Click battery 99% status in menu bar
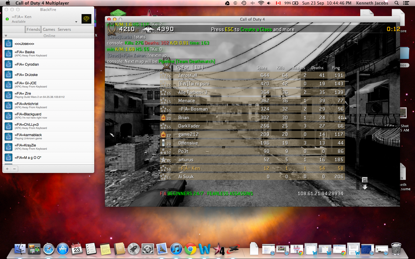This screenshot has height=259, width=415. coord(291,3)
